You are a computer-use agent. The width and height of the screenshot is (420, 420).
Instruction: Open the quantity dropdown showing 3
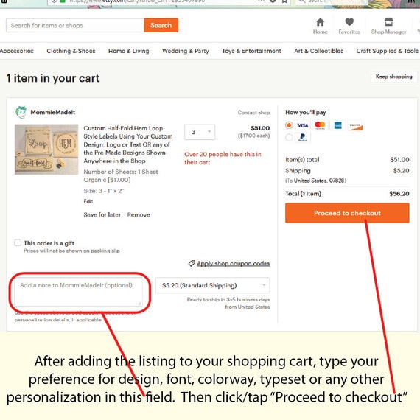coord(200,132)
